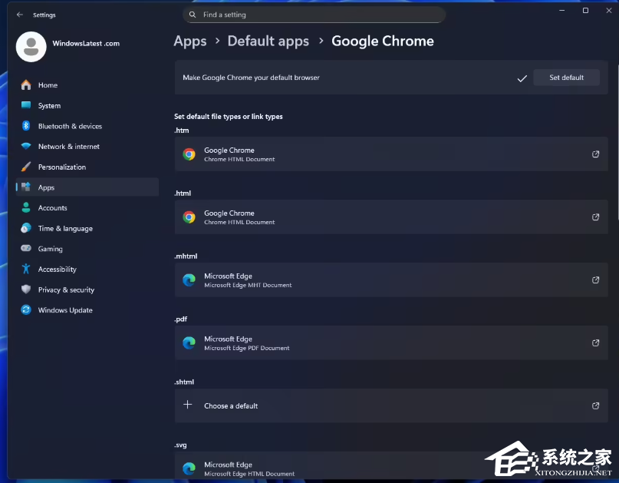This screenshot has width=619, height=483.
Task: Open Network & internet settings icon
Action: pyautogui.click(x=26, y=146)
